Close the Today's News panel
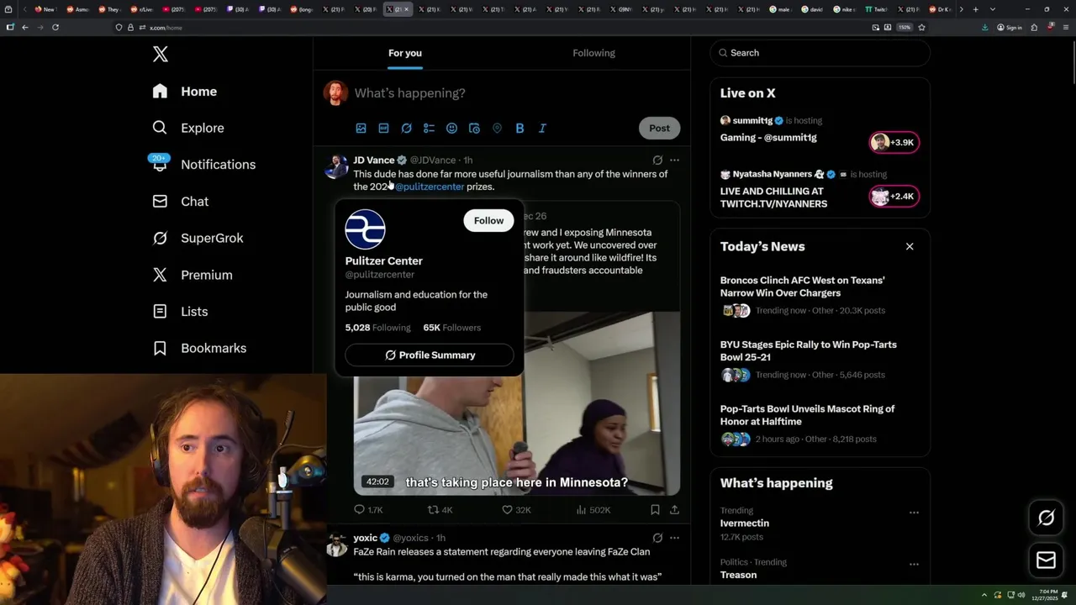Viewport: 1076px width, 605px height. (x=910, y=246)
